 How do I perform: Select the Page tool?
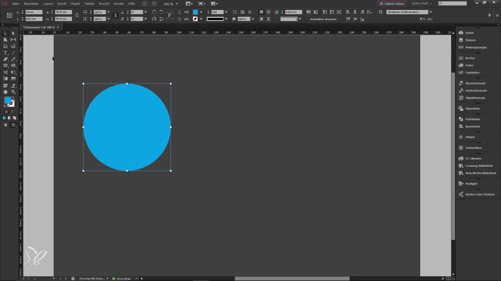[5, 40]
